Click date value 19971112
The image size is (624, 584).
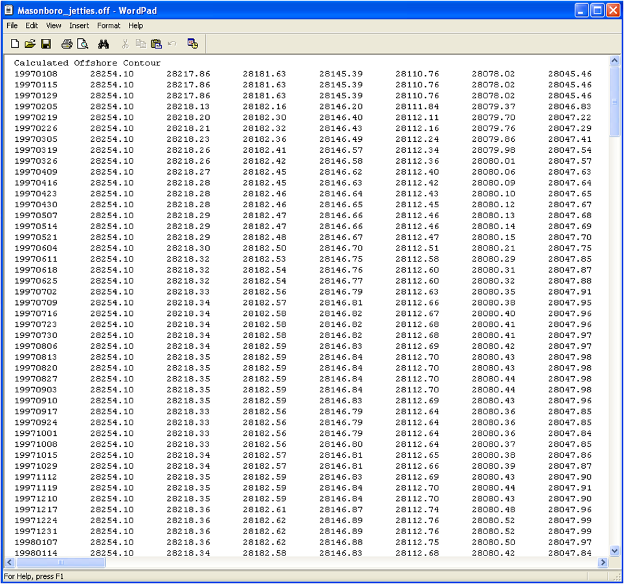pyautogui.click(x=36, y=477)
